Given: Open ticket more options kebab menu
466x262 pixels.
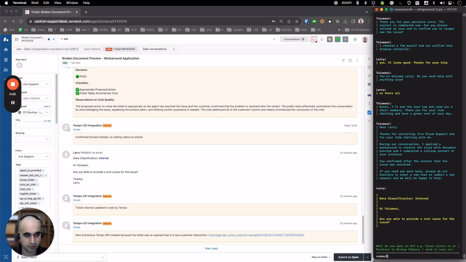Looking at the screenshot, I should [x=357, y=61].
